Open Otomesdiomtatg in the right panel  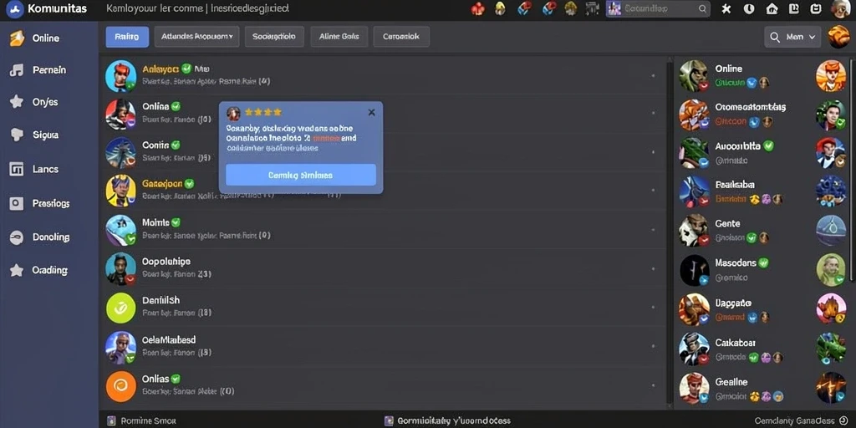tap(750, 108)
